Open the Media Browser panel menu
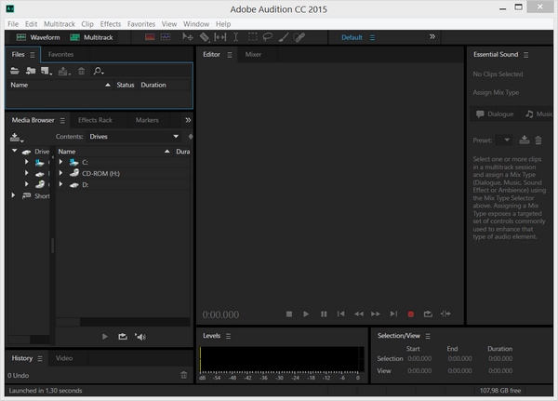558x401 pixels. tap(62, 121)
